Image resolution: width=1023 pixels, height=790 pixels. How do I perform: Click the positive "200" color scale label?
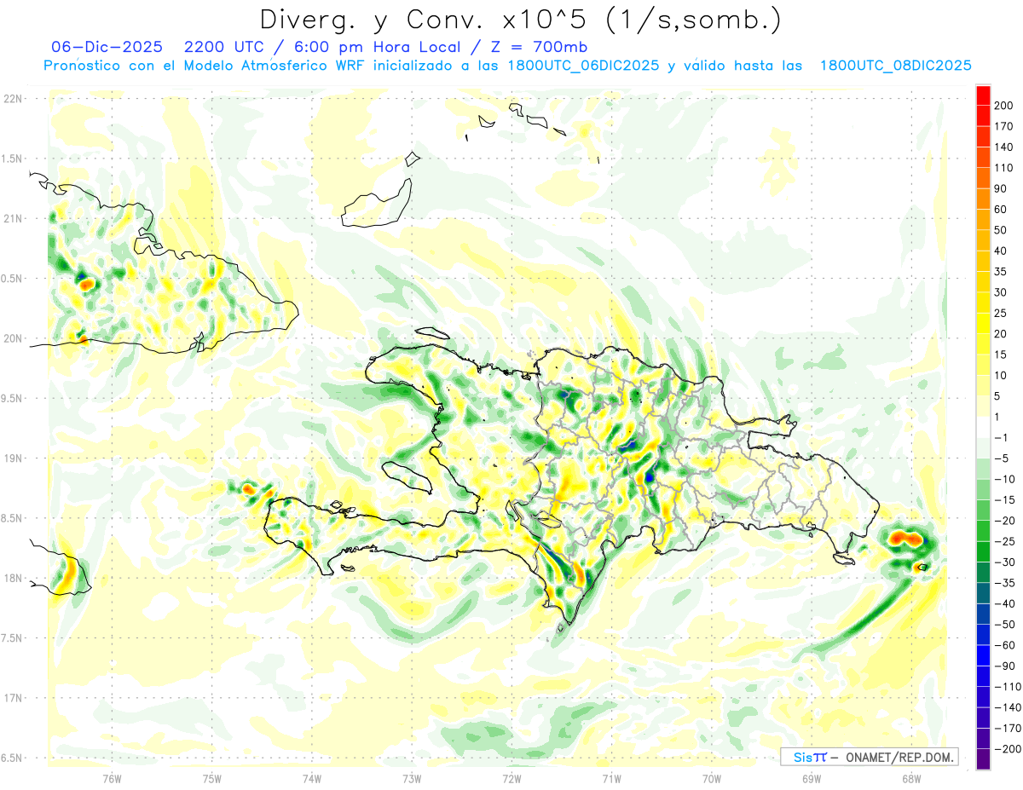tap(1004, 106)
